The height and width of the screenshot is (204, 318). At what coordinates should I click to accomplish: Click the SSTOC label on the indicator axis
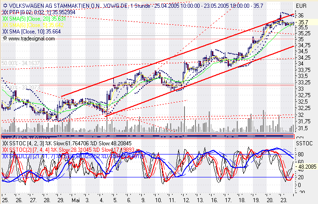(304, 143)
